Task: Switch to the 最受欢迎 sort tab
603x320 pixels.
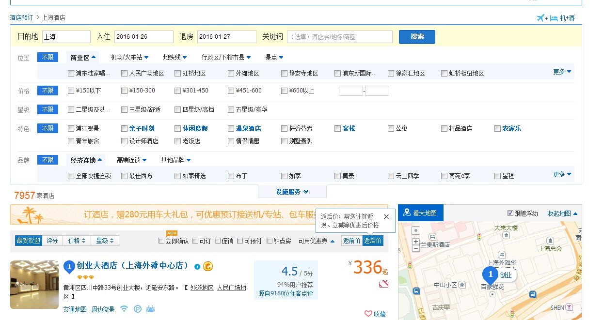Action: click(x=28, y=240)
